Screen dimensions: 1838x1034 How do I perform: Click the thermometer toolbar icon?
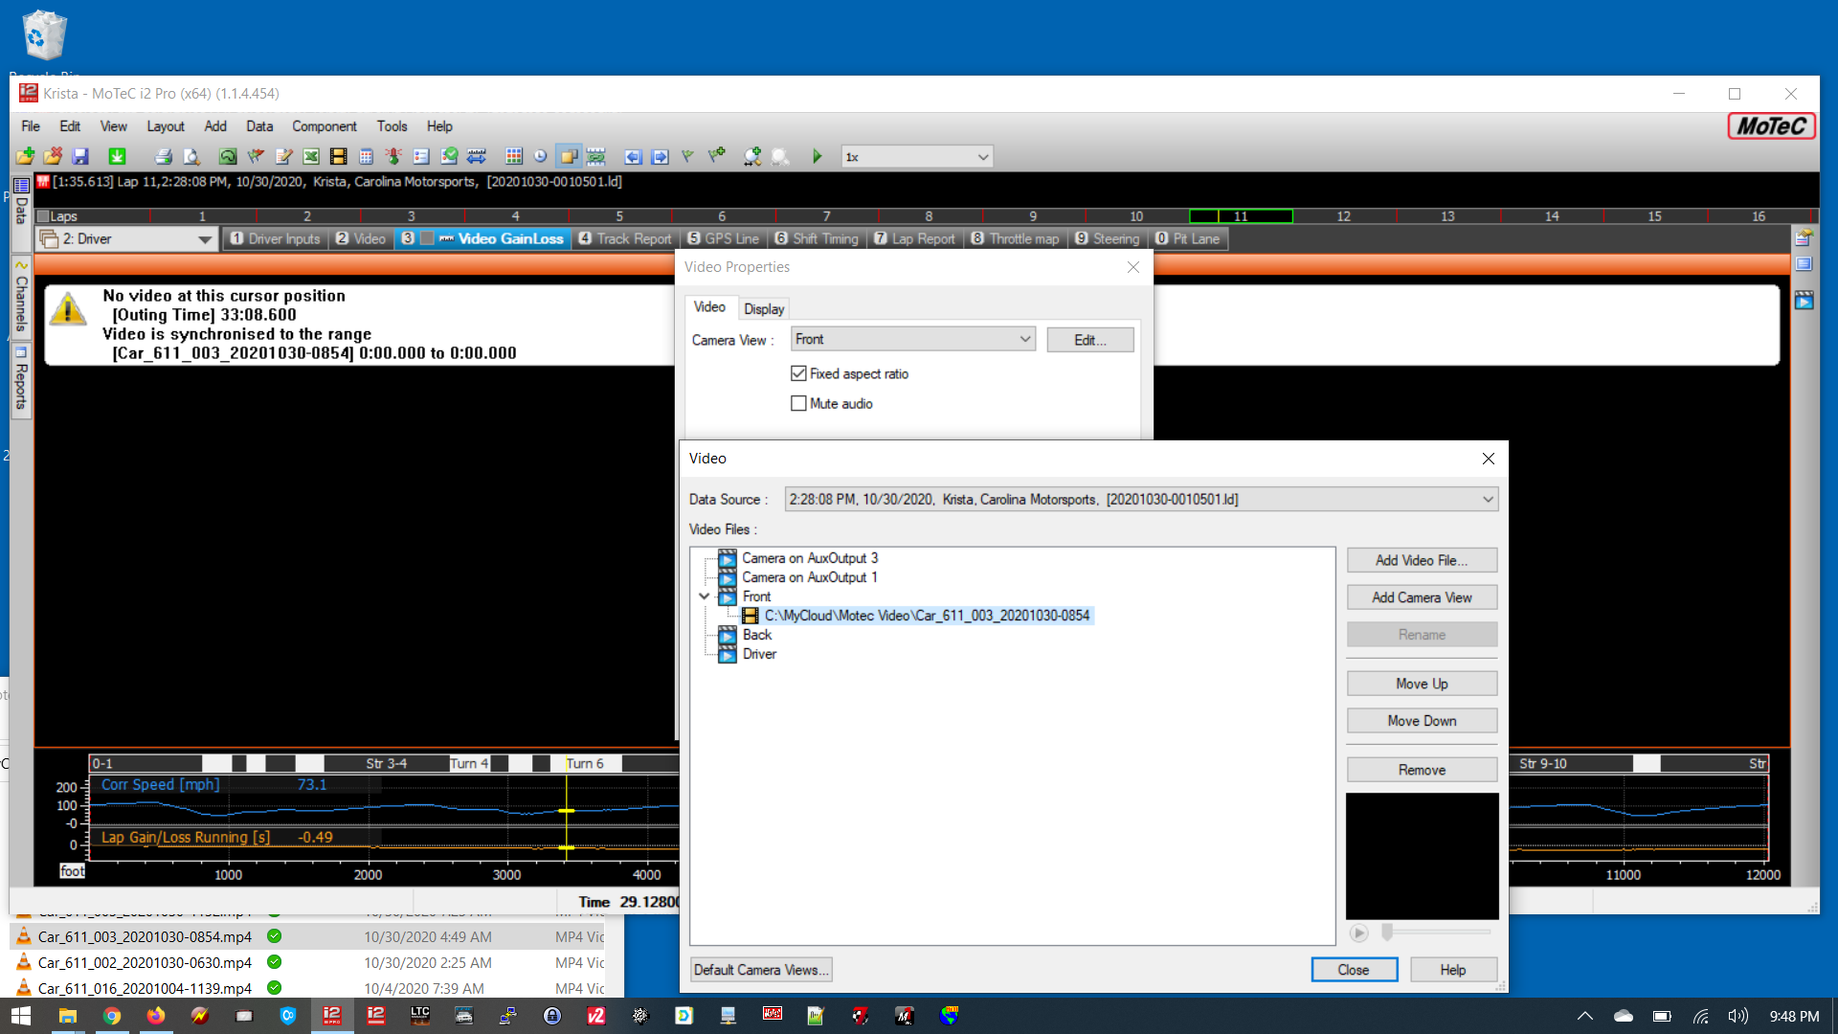[x=393, y=156]
